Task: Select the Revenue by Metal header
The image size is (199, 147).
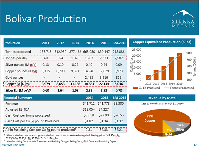Action: 162,98
